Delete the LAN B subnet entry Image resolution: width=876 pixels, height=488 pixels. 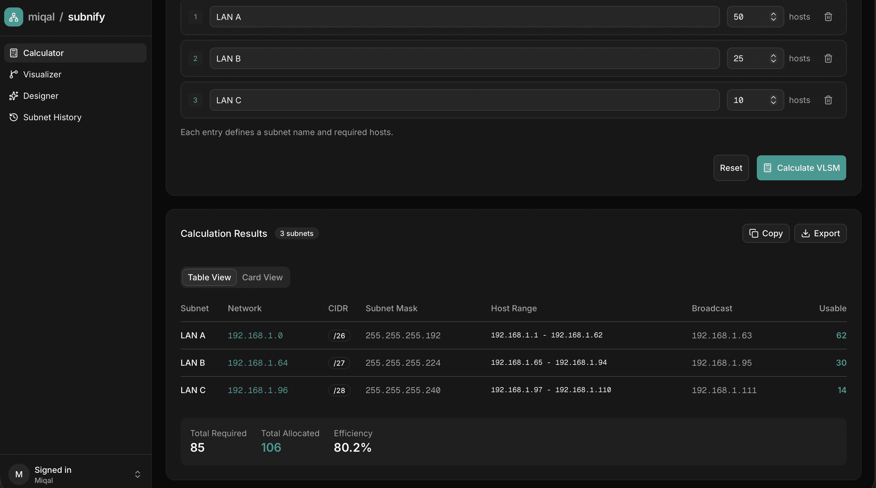828,58
